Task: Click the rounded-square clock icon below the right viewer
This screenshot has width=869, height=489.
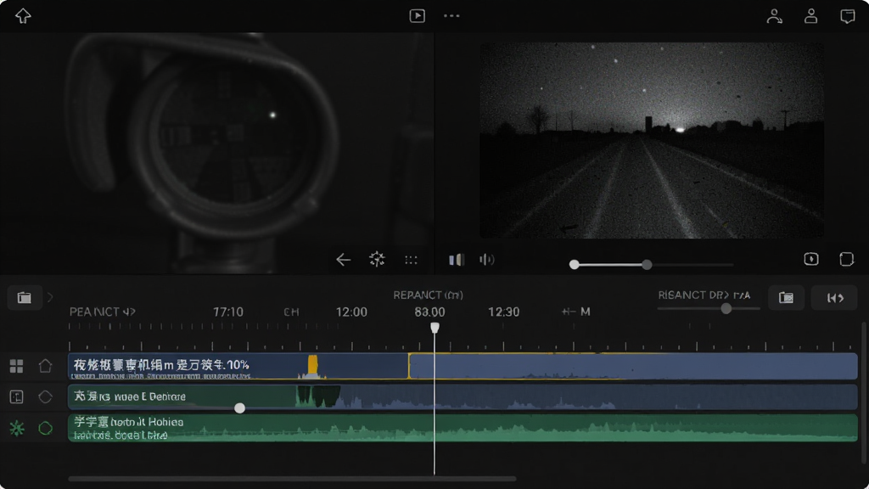Action: pos(811,259)
